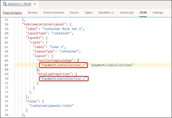The width and height of the screenshot is (172, 118).
Task: Click line number 75 in gutter
Action: coord(7,101)
